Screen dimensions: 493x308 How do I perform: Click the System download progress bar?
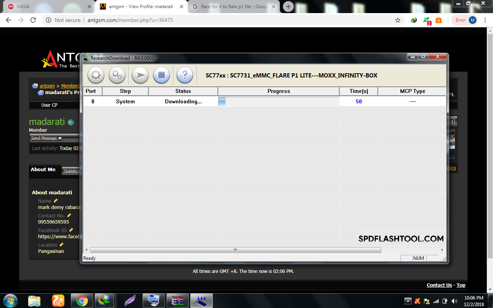279,101
